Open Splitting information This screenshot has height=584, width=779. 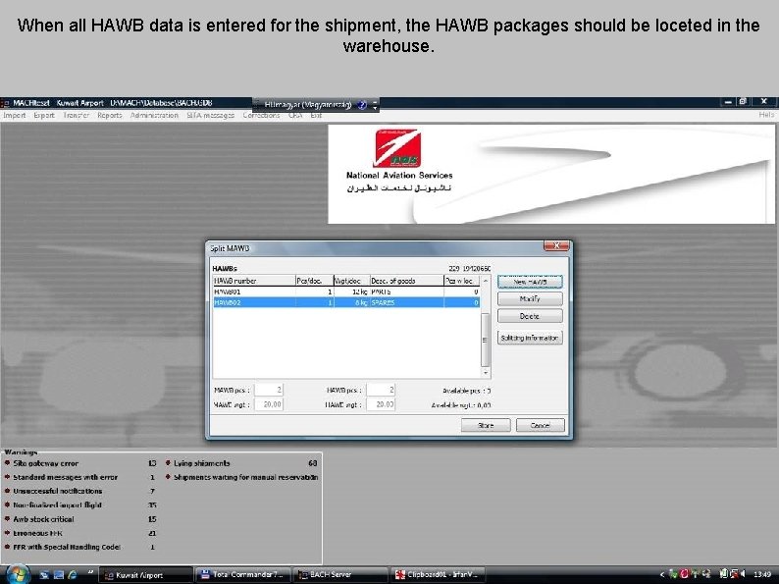tap(530, 338)
